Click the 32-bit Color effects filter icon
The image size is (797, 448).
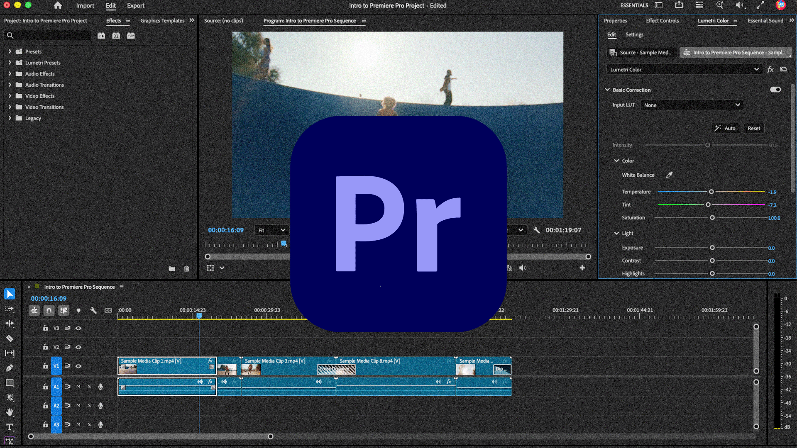[116, 36]
